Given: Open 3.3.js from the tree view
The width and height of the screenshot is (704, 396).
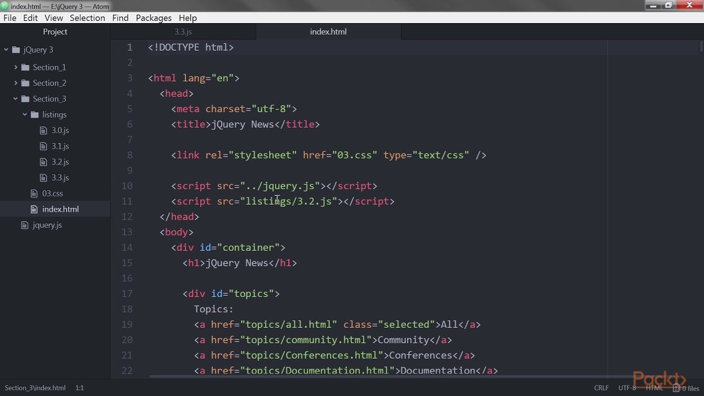Looking at the screenshot, I should click(x=60, y=178).
